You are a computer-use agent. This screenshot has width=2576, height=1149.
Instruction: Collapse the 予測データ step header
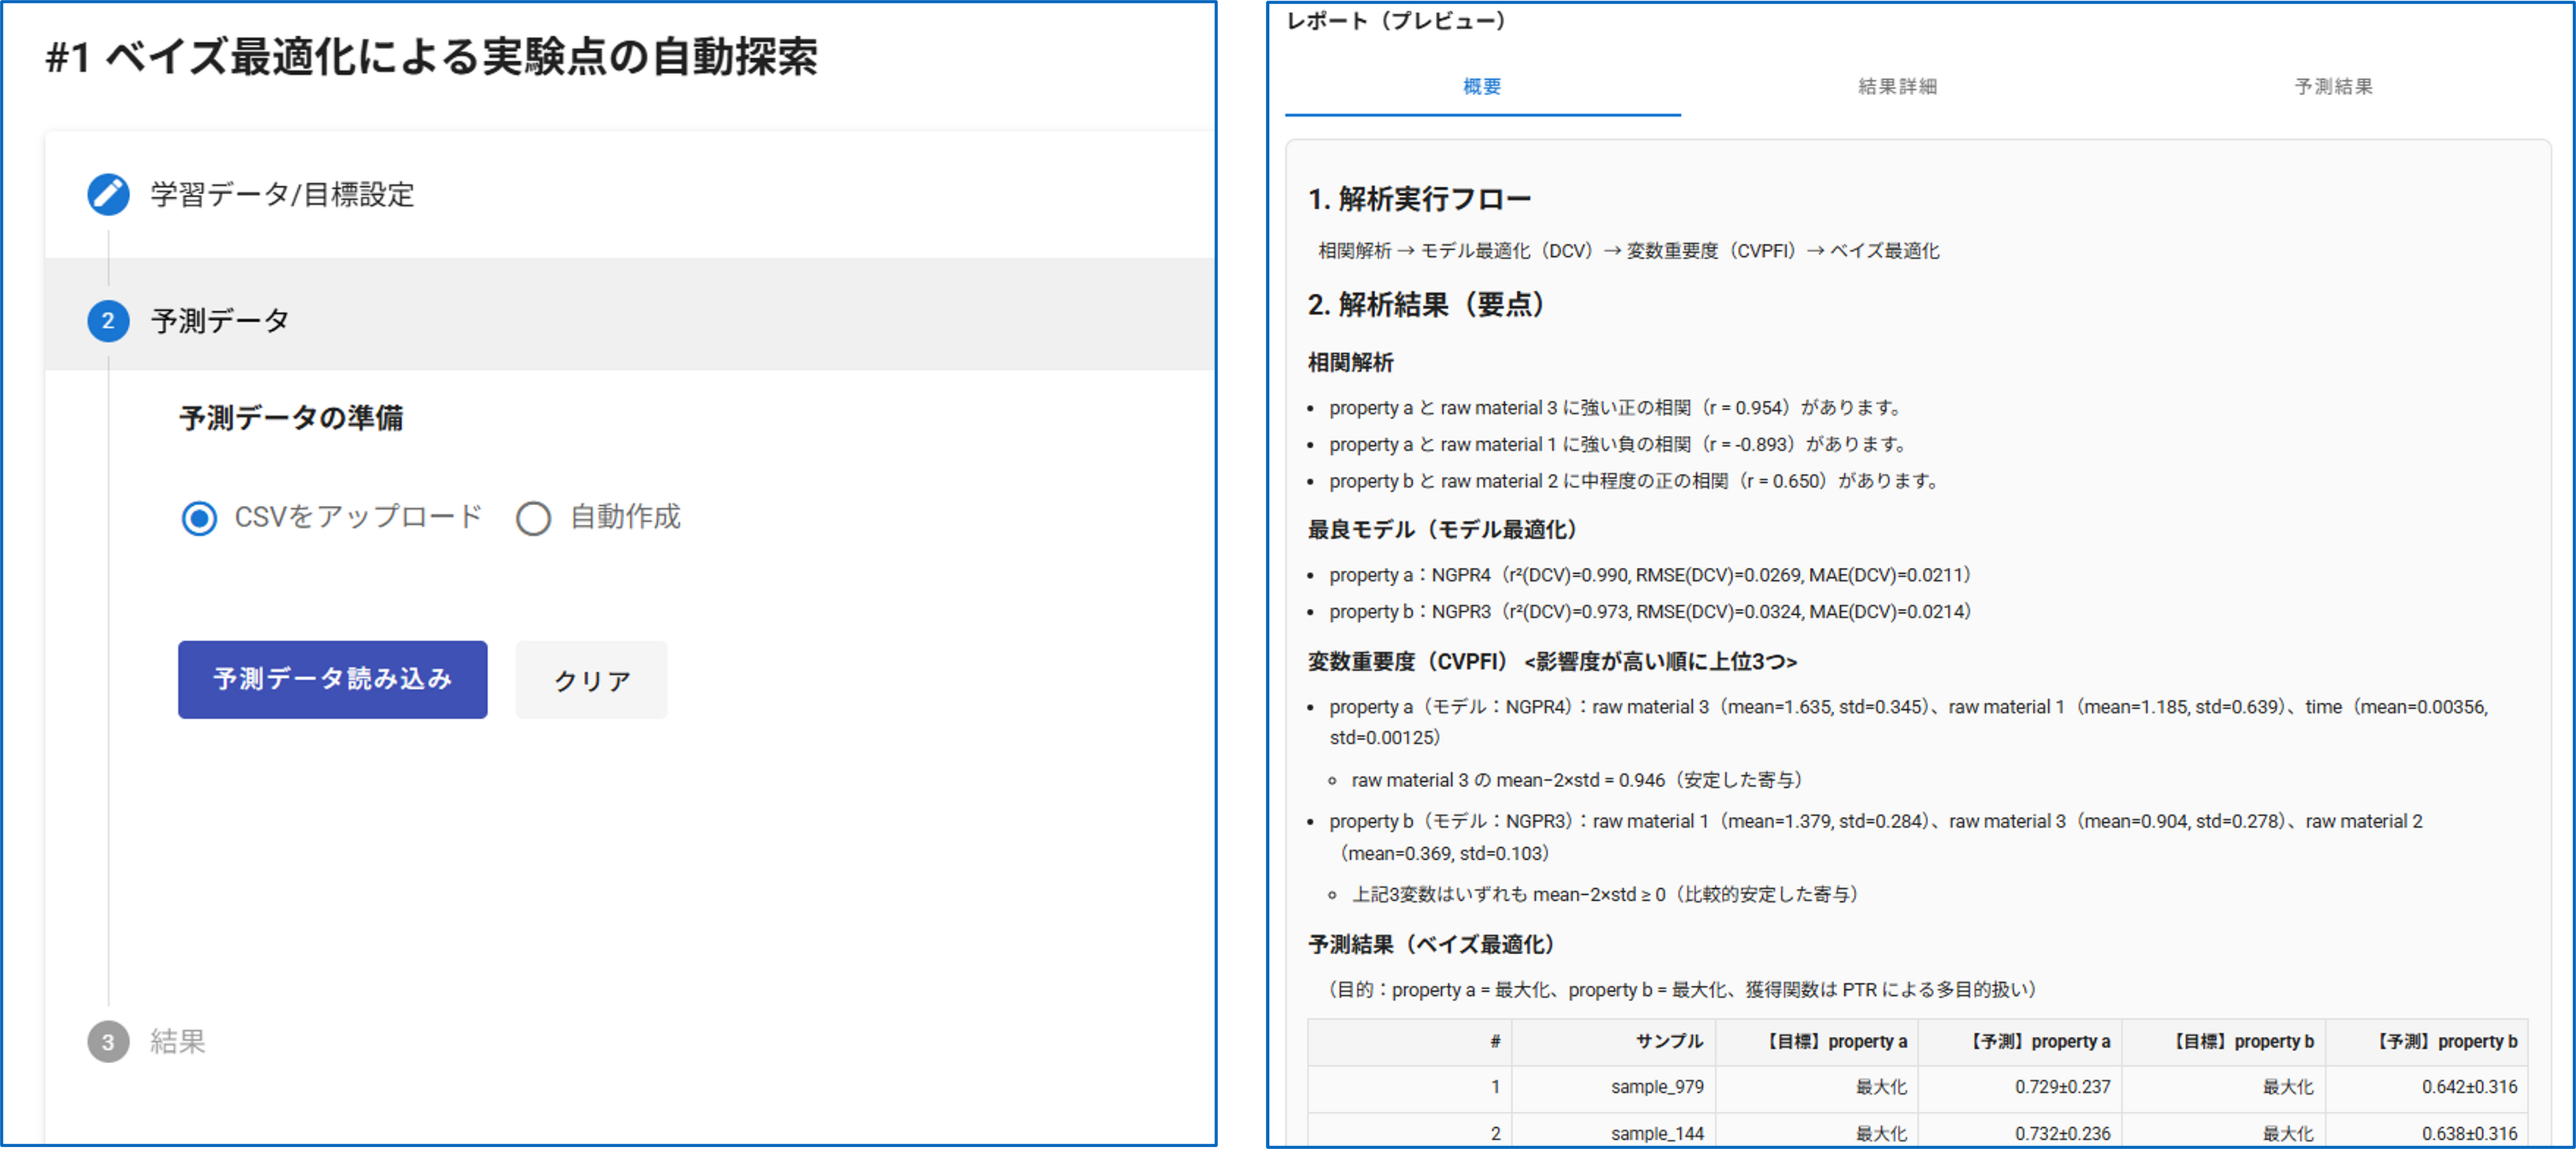(x=220, y=321)
